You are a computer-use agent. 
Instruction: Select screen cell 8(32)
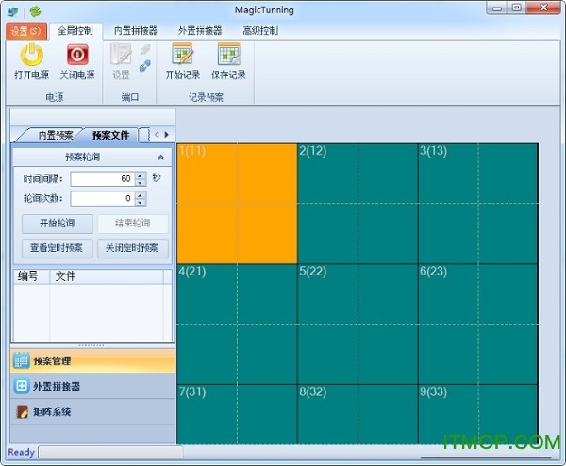click(x=358, y=414)
